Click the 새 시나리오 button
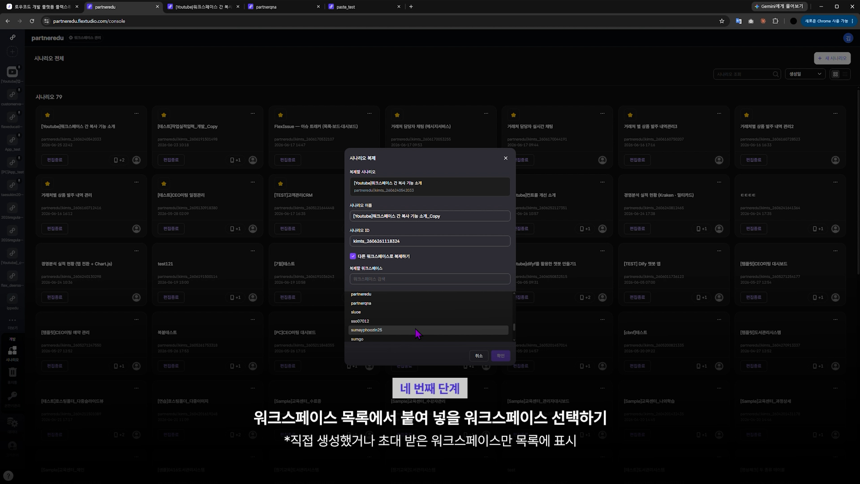 (x=832, y=58)
